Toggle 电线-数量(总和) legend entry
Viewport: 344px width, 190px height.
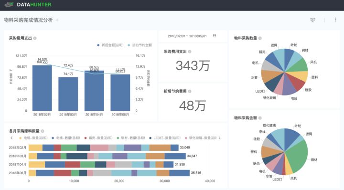tap(66, 138)
